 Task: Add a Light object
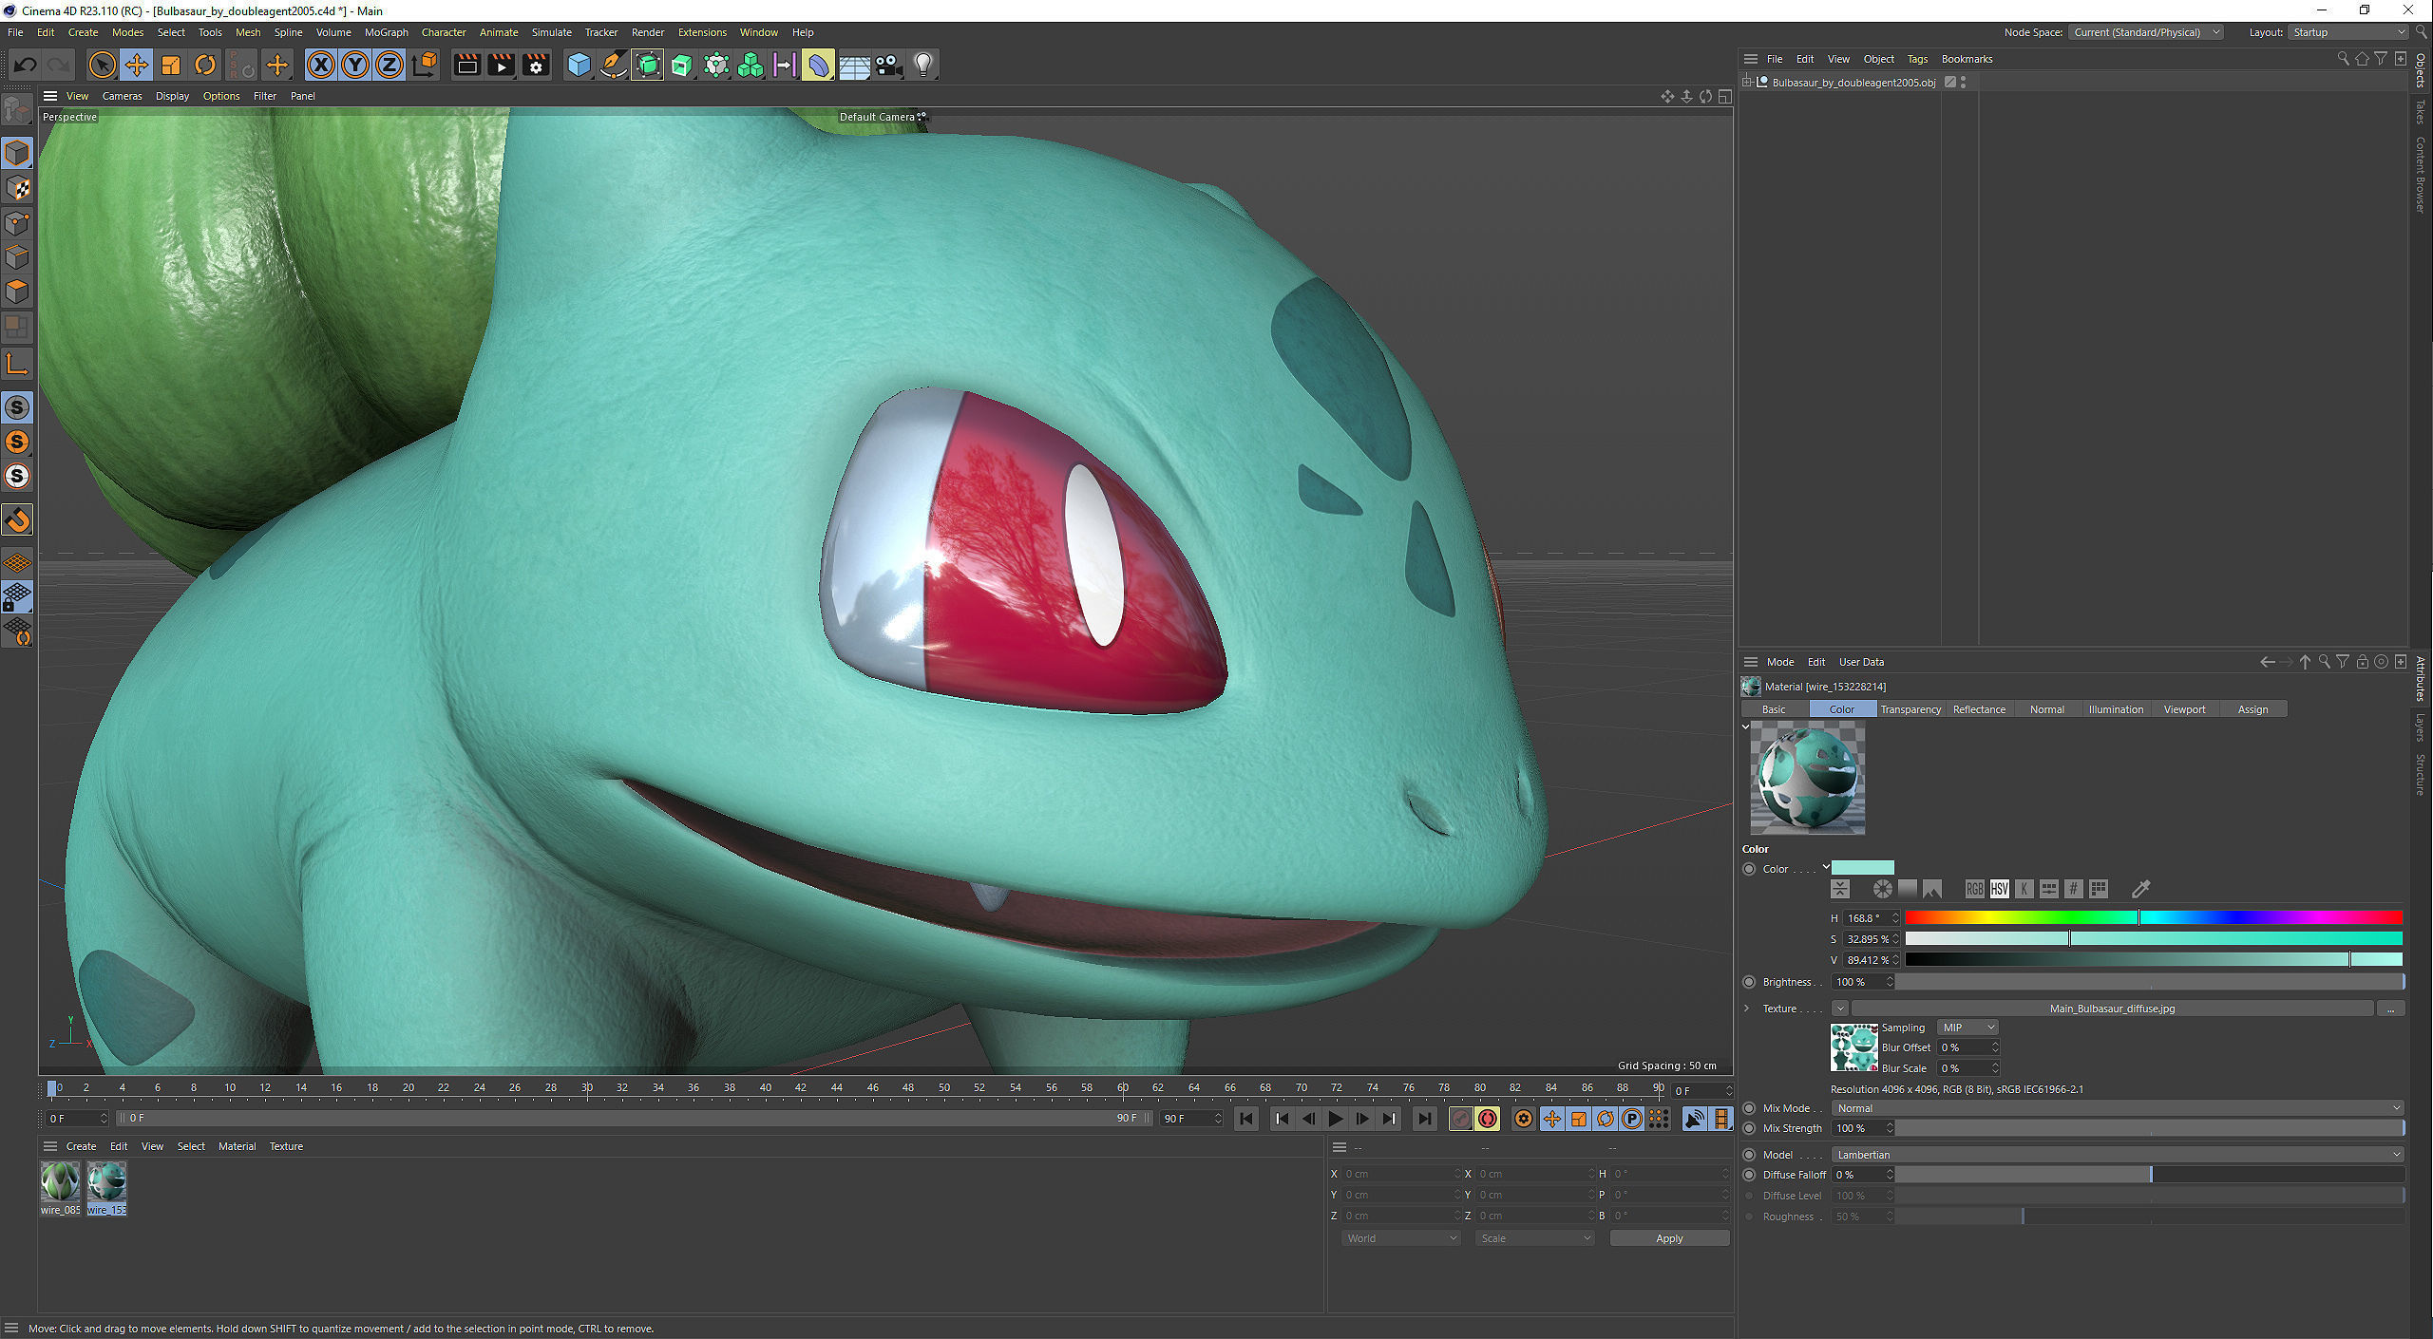click(923, 65)
